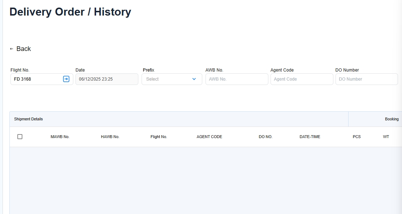Click the WT column header
The image size is (402, 214).
[386, 137]
